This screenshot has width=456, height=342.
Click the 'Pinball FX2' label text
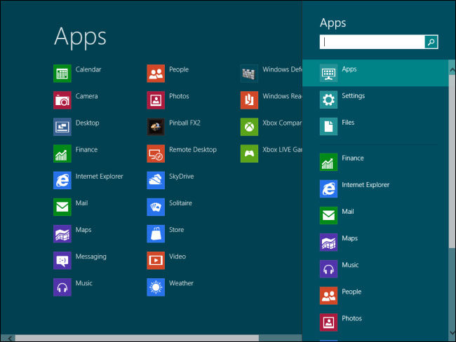click(185, 123)
